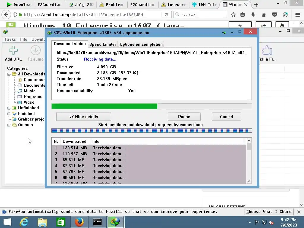This screenshot has height=228, width=304.
Task: Dismiss the Firefox data notification bar
Action: click(299, 212)
